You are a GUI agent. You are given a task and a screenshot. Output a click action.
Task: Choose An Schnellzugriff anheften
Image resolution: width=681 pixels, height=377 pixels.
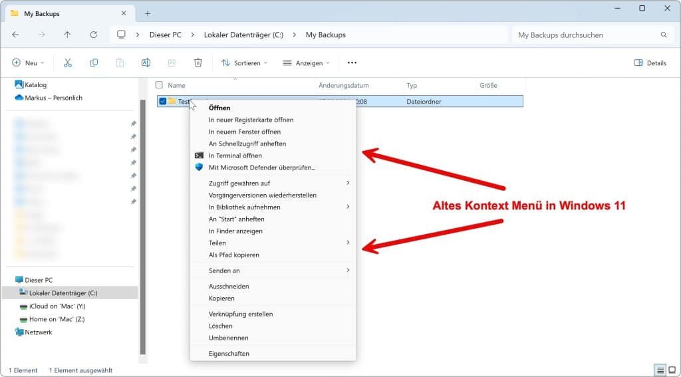pyautogui.click(x=273, y=144)
